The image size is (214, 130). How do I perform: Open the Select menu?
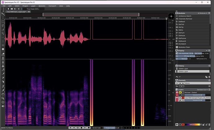(17, 6)
